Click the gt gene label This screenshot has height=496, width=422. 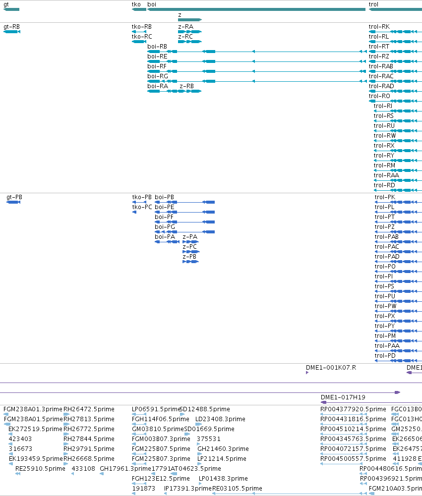click(x=6, y=4)
